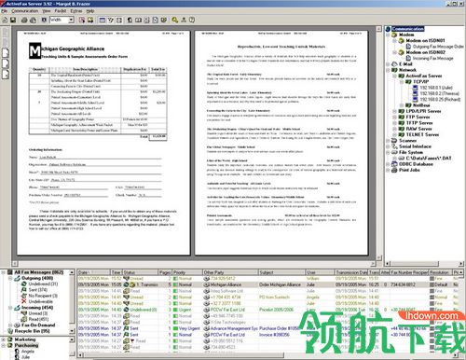Screen dimensions: 466x360
Task: Open the File menu
Action: 4,11
